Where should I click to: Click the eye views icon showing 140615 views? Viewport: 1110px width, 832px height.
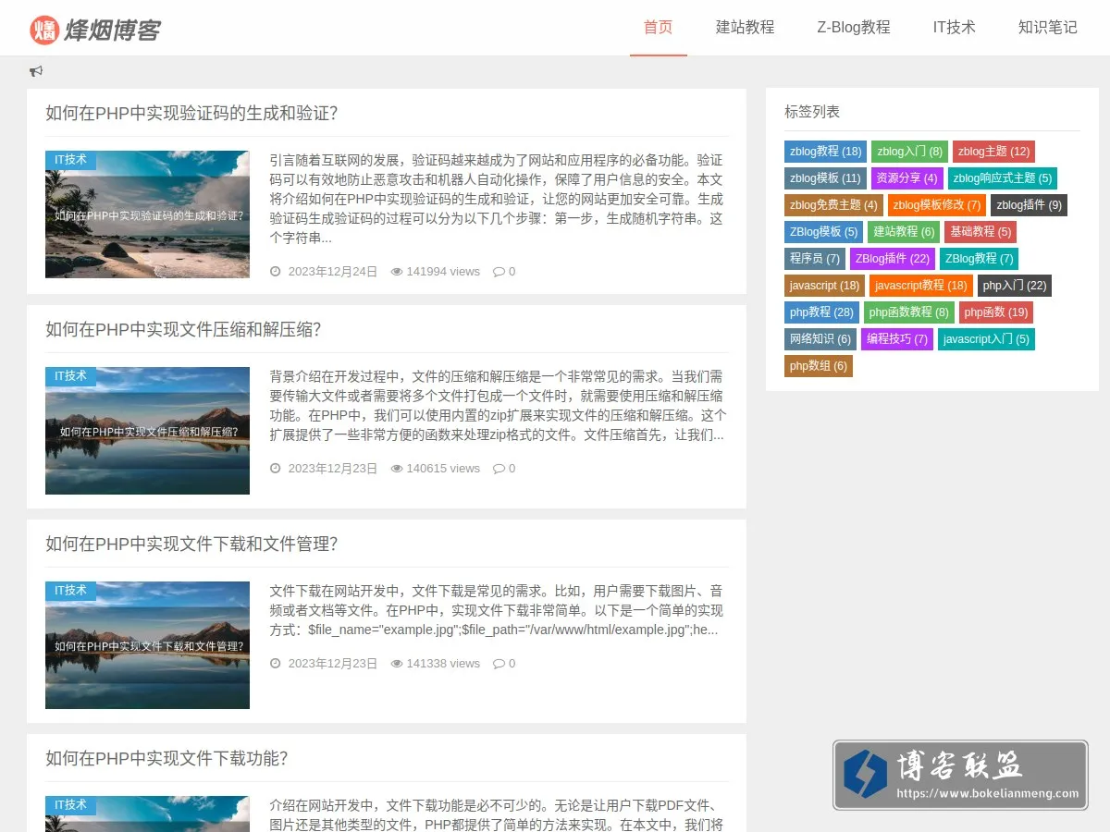coord(397,469)
